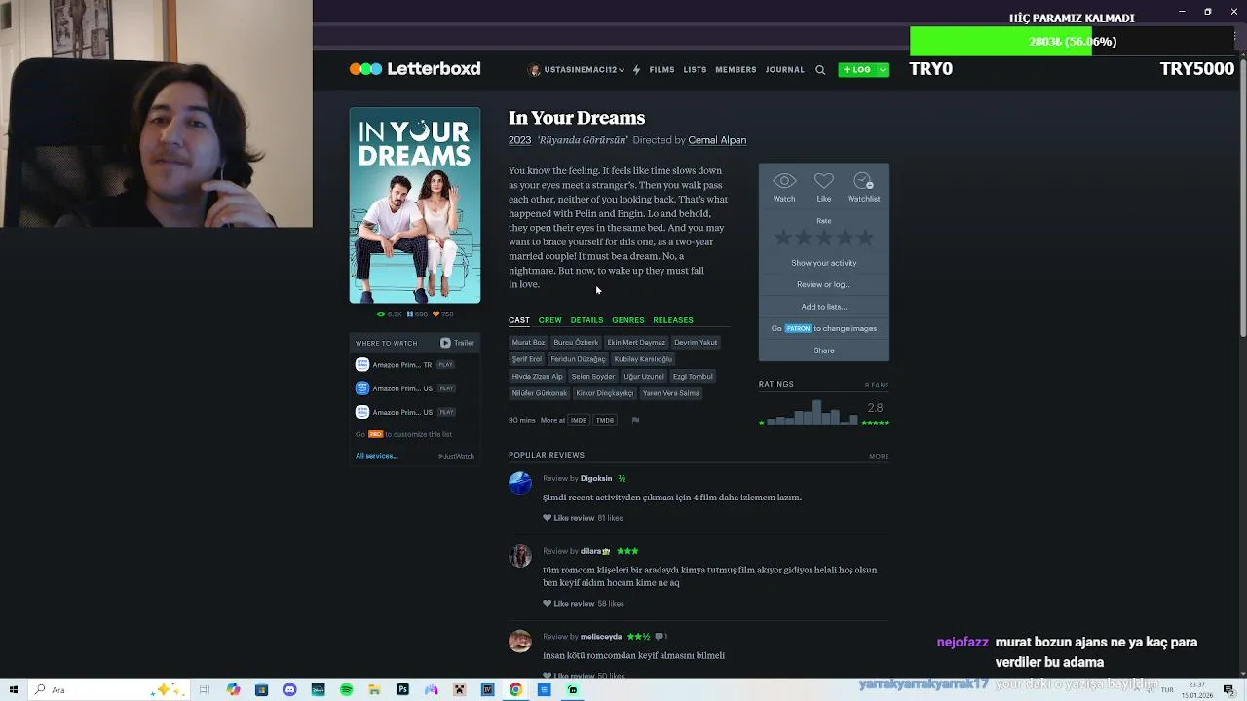The image size is (1247, 701).
Task: Click Show your activity
Action: point(824,263)
